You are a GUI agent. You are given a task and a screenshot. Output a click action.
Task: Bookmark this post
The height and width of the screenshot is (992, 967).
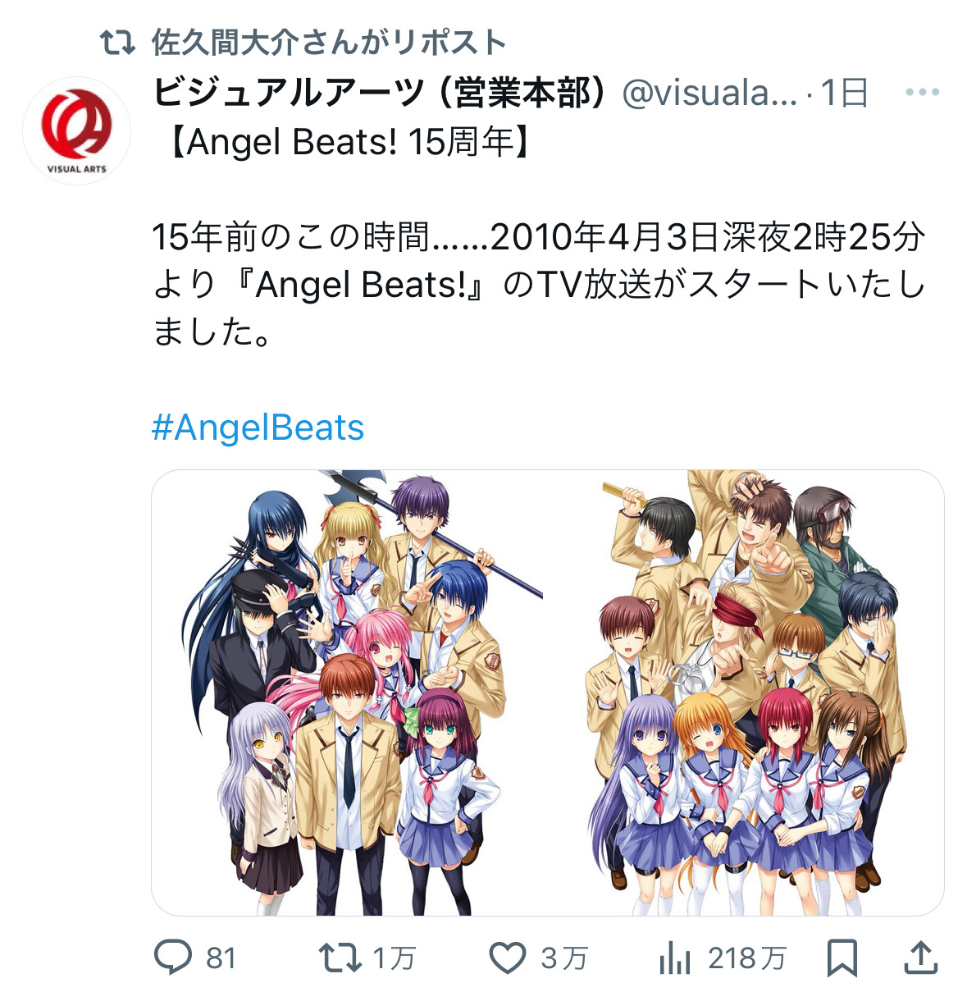[842, 958]
